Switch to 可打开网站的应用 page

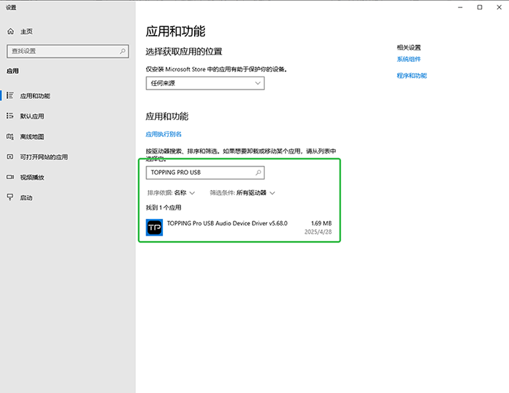point(44,157)
